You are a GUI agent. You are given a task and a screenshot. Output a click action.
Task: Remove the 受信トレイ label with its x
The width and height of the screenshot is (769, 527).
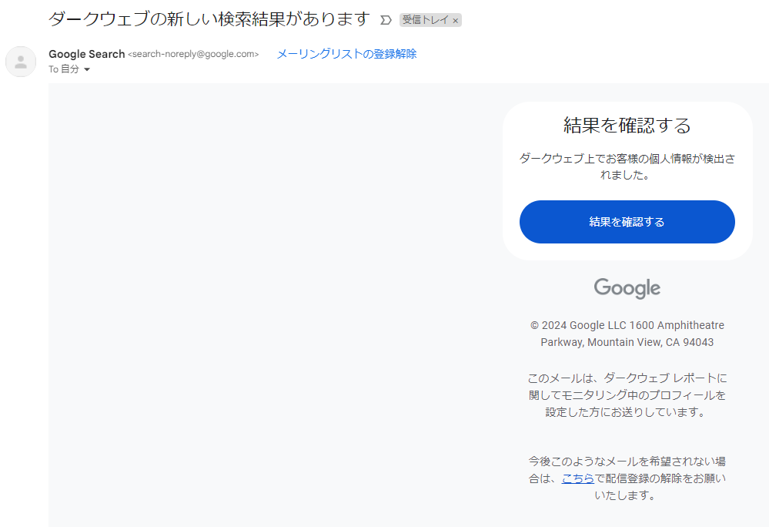[x=455, y=21]
